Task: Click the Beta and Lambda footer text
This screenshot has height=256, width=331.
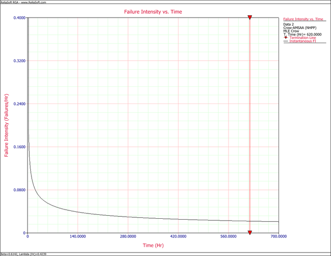Action: pyautogui.click(x=21, y=254)
